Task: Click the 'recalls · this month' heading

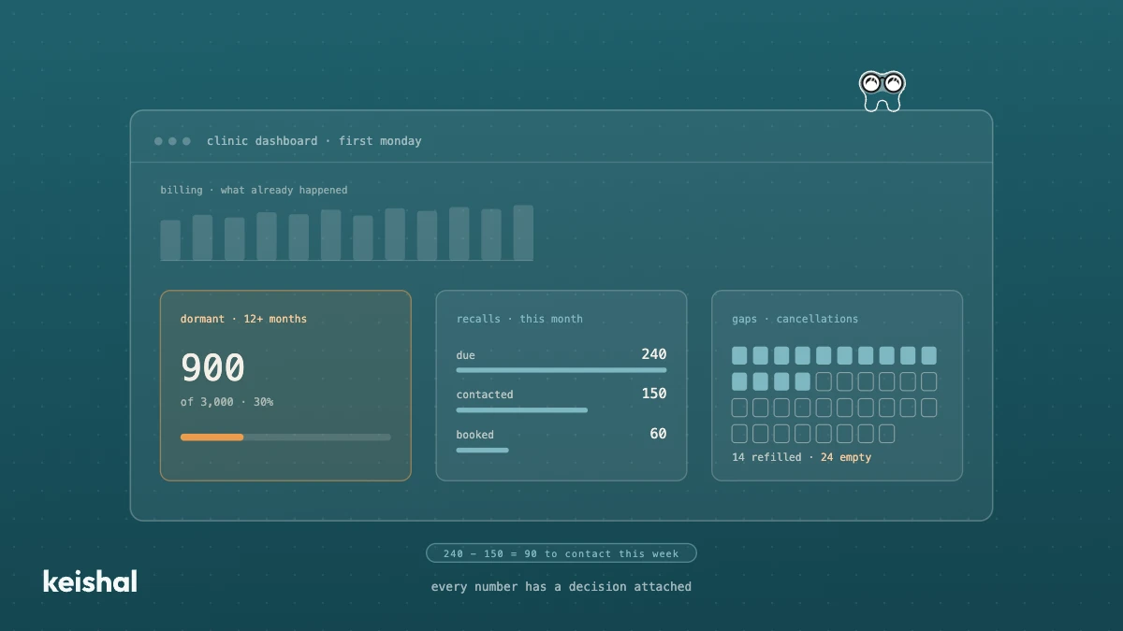Action: [x=519, y=319]
